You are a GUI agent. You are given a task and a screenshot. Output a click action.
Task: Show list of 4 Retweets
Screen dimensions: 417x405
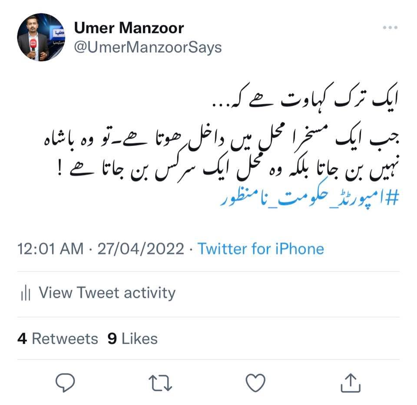tap(58, 339)
